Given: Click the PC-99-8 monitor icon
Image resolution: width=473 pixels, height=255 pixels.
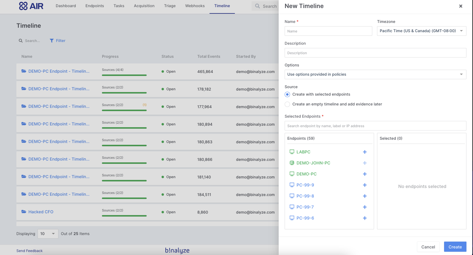Looking at the screenshot, I should (x=292, y=196).
